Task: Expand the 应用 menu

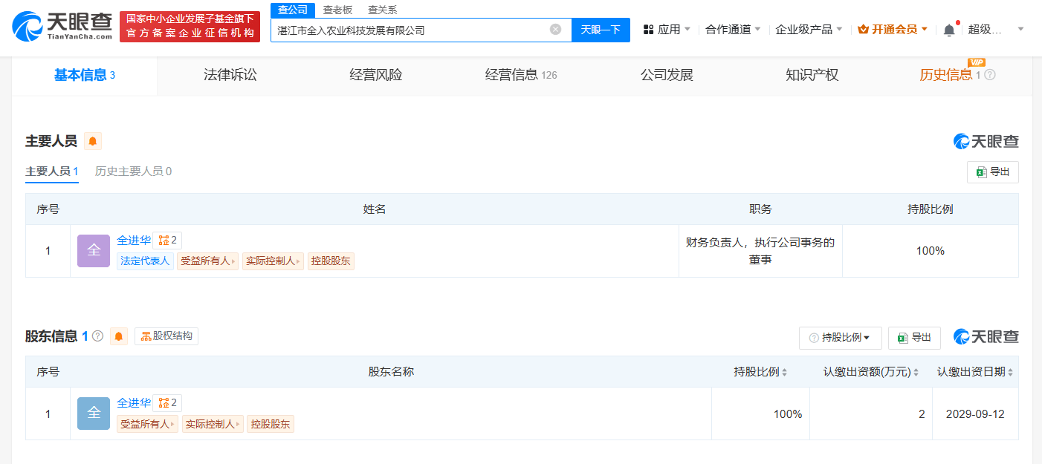Action: pos(667,30)
